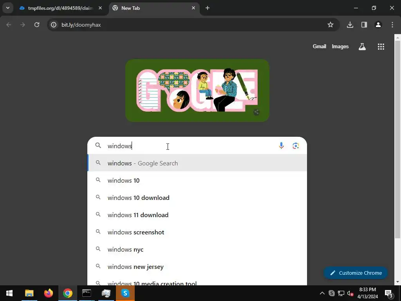Image resolution: width=401 pixels, height=301 pixels.
Task: Open the Search Labs flask icon
Action: (x=362, y=47)
